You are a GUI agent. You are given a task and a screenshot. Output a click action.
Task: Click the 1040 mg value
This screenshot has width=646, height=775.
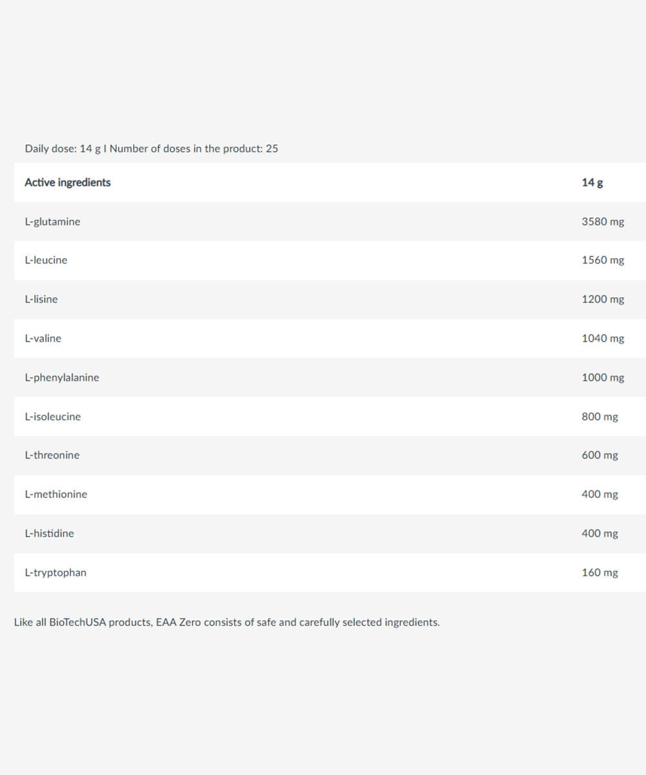click(603, 338)
